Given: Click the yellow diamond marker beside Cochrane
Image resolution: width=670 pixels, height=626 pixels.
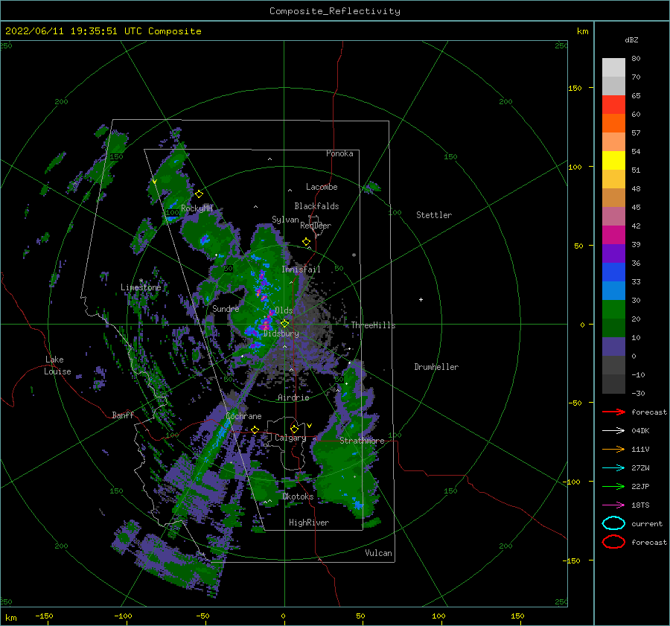Looking at the screenshot, I should tap(255, 429).
